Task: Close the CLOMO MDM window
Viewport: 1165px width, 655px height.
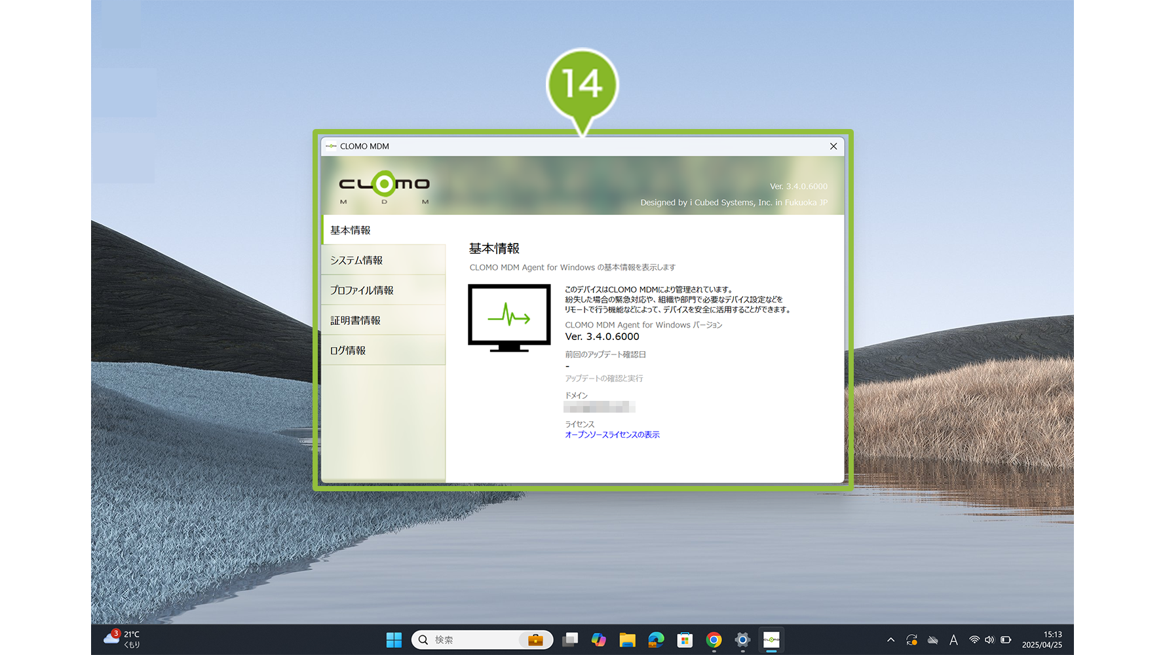Action: coord(833,146)
